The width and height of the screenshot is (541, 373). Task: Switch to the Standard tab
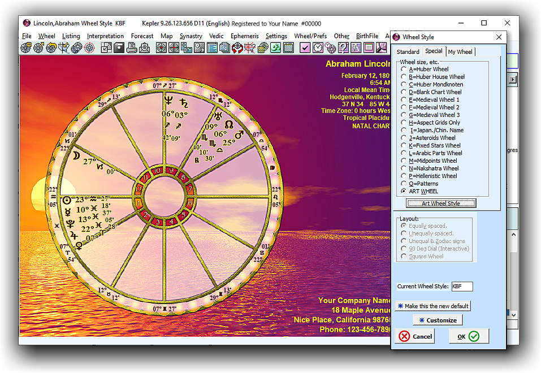pyautogui.click(x=408, y=52)
